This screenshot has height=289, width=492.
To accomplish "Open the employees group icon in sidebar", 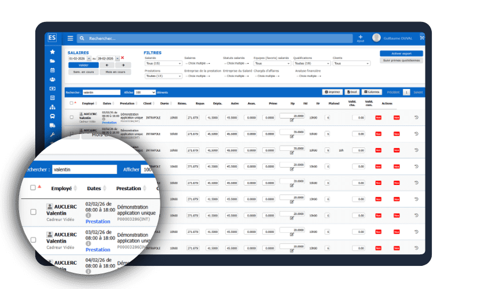I will [53, 79].
